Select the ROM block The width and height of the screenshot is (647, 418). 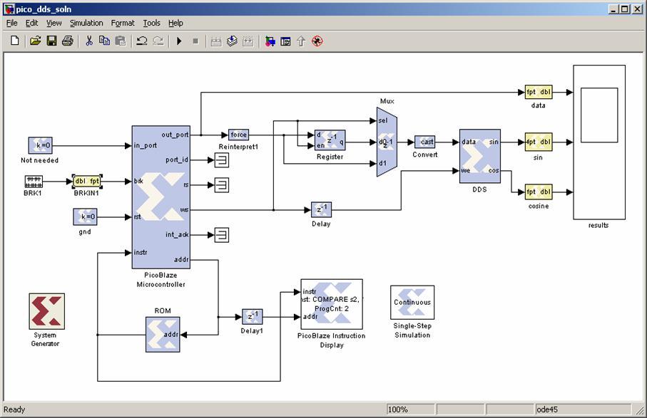pyautogui.click(x=163, y=335)
